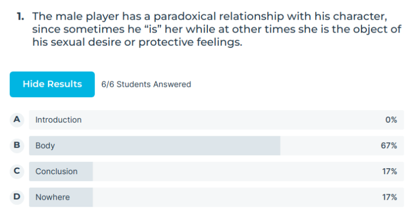Select the letter B option badge

click(x=17, y=145)
